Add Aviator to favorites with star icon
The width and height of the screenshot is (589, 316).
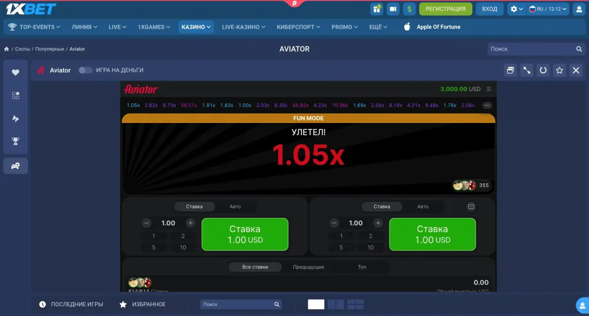pos(559,70)
